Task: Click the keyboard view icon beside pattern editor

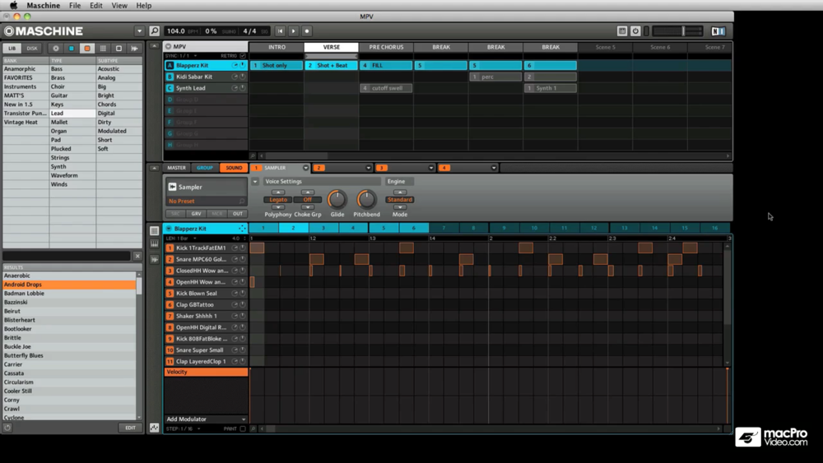Action: [154, 244]
